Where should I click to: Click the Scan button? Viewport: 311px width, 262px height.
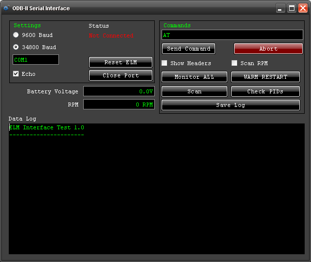tap(194, 91)
